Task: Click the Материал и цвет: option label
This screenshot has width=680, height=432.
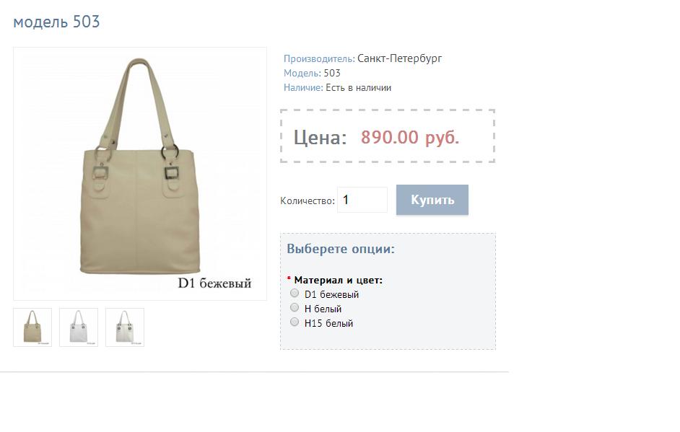Action: (x=339, y=281)
